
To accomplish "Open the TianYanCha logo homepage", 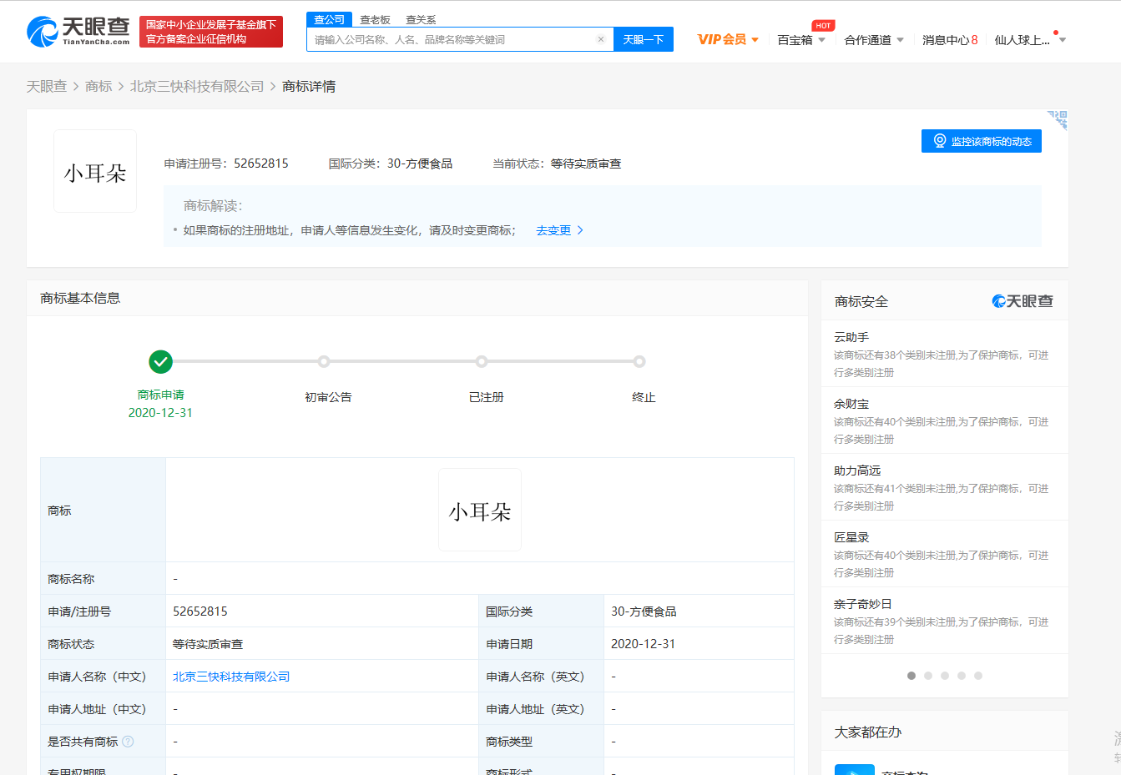I will 78,32.
